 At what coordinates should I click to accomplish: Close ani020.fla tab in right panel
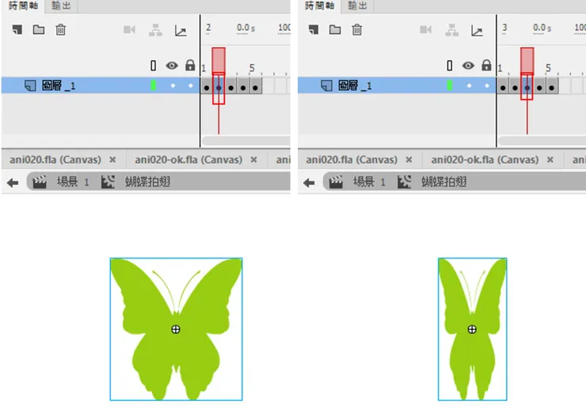(409, 160)
